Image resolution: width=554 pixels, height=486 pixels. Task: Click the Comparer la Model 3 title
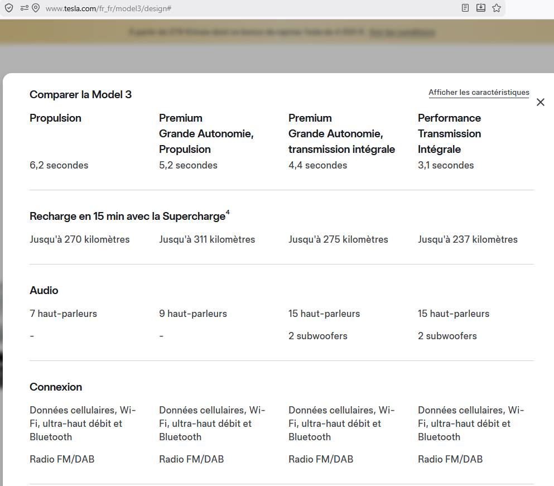click(80, 94)
